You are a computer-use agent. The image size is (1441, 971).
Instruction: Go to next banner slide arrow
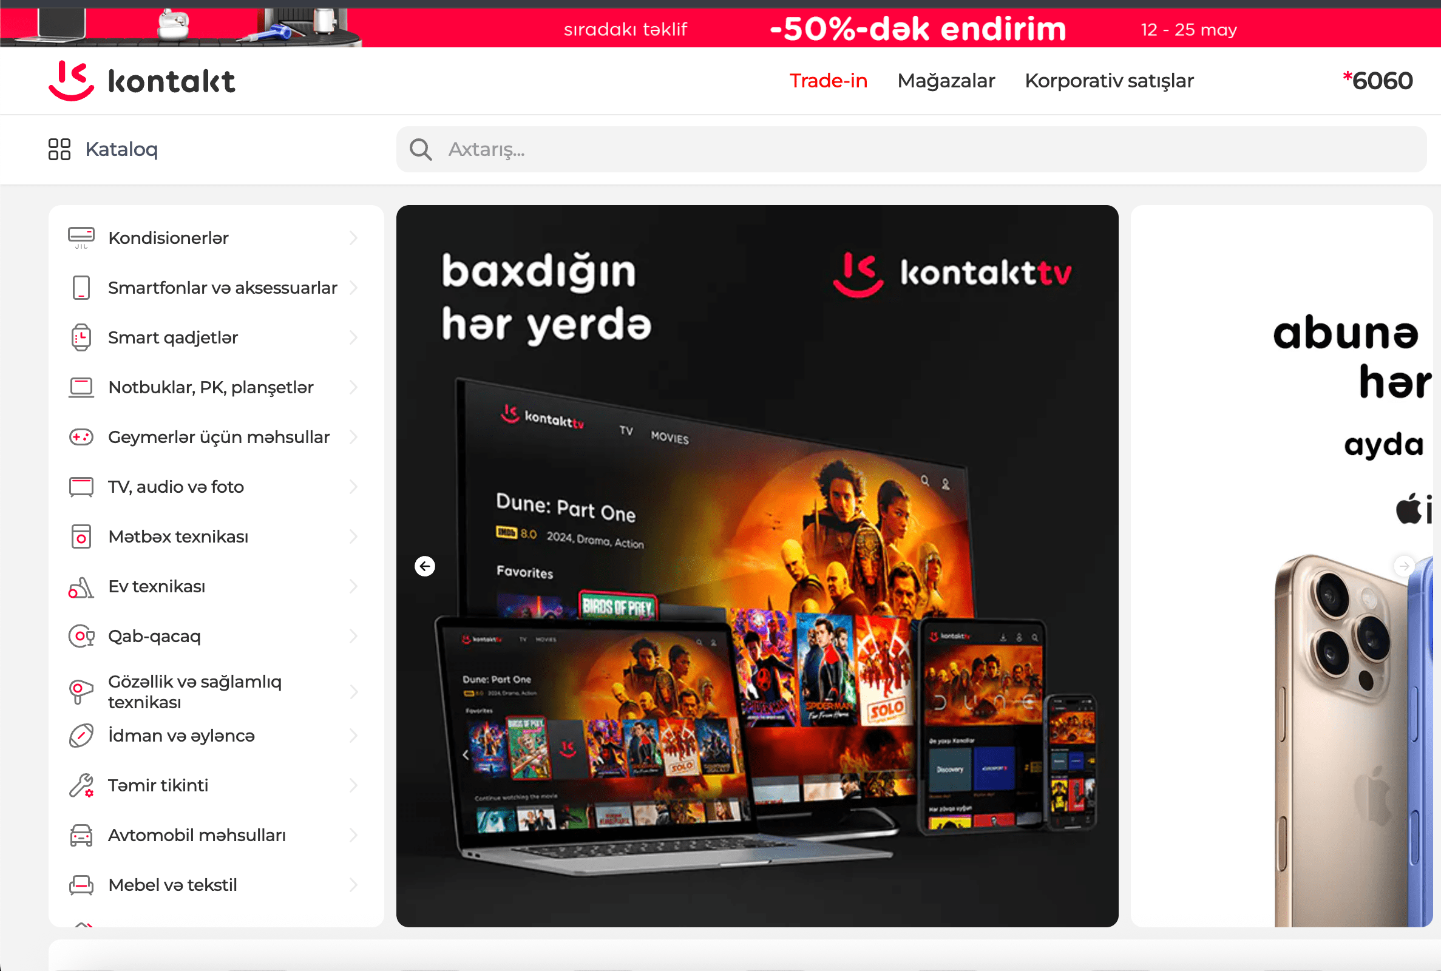[1405, 566]
